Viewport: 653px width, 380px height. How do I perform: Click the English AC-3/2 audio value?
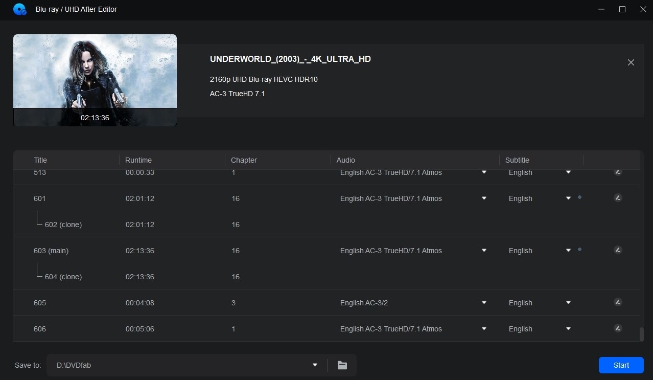[x=364, y=303]
